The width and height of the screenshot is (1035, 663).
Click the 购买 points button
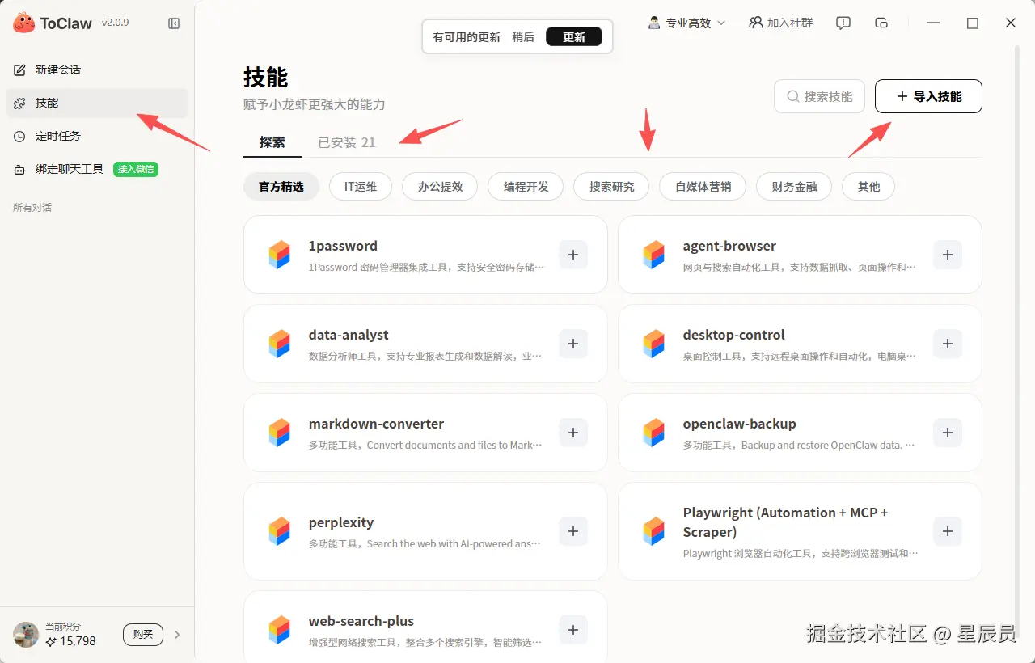[143, 635]
